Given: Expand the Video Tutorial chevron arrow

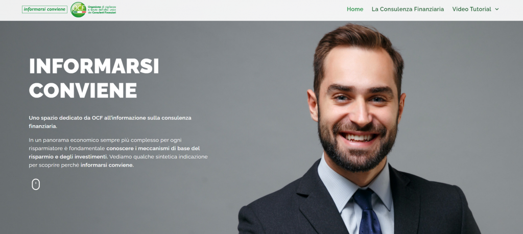Looking at the screenshot, I should [x=497, y=9].
